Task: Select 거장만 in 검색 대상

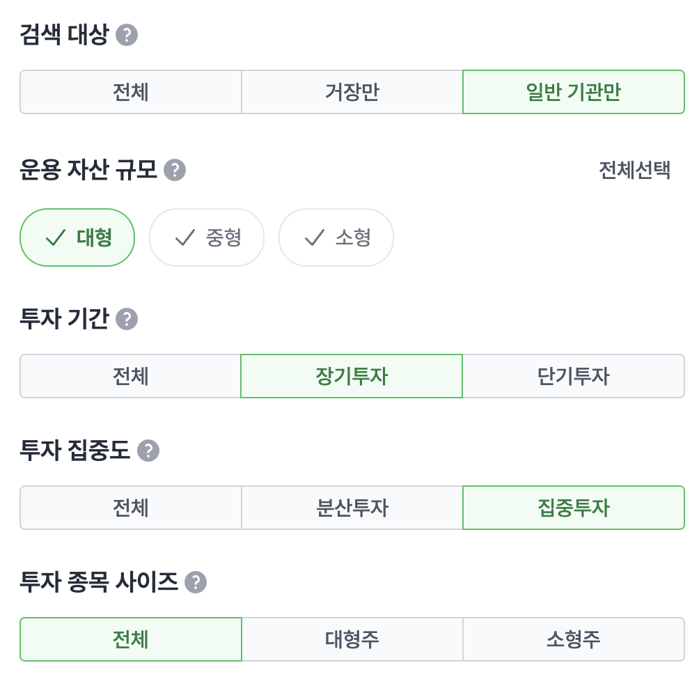Action: coord(352,91)
